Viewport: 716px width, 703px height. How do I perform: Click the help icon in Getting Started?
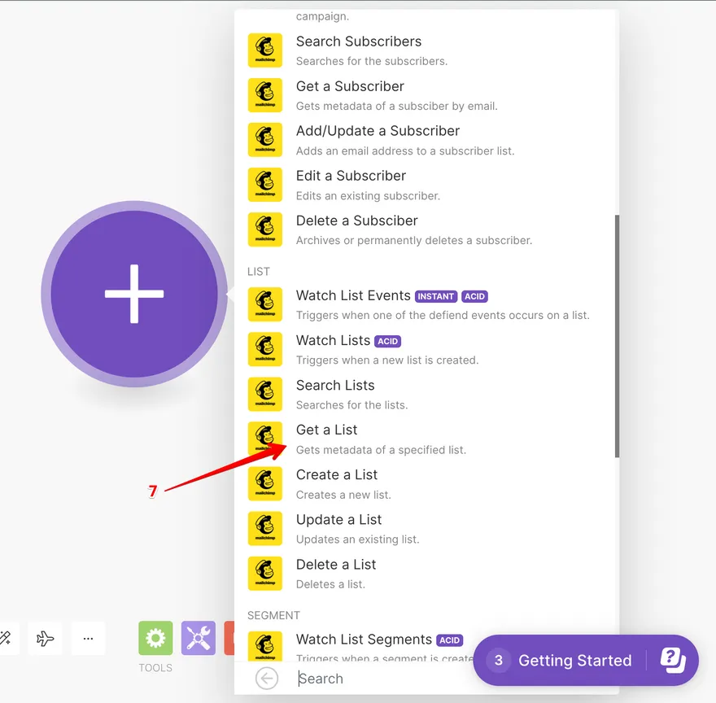673,660
